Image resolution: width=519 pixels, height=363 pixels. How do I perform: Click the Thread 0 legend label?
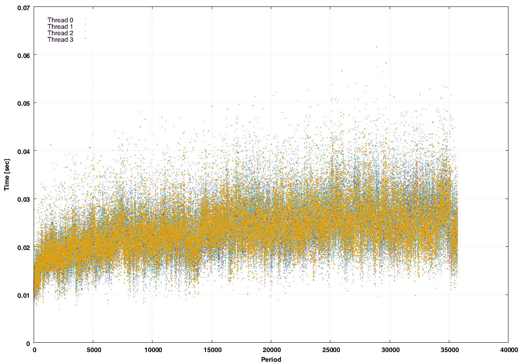[x=60, y=20]
